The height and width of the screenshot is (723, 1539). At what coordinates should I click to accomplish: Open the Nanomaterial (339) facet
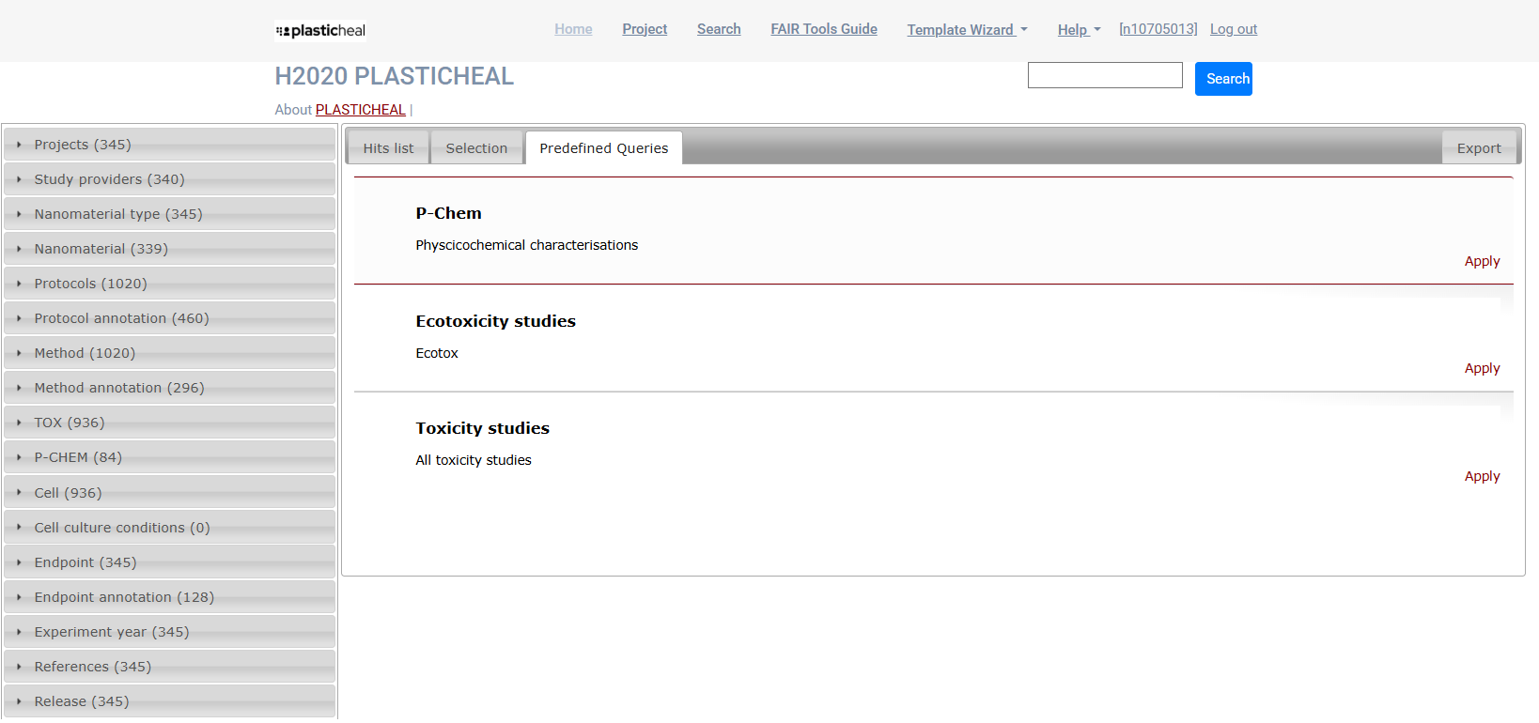169,249
